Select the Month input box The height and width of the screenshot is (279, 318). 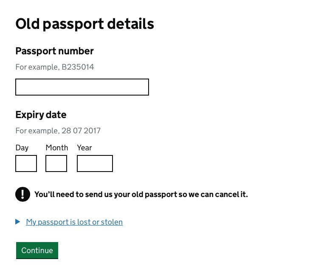click(56, 163)
